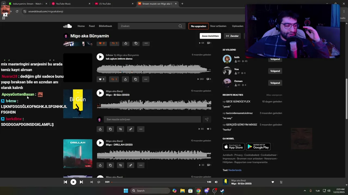Click the share icon in the topmost track row
This screenshot has height=195, width=348.
pos(126,43)
